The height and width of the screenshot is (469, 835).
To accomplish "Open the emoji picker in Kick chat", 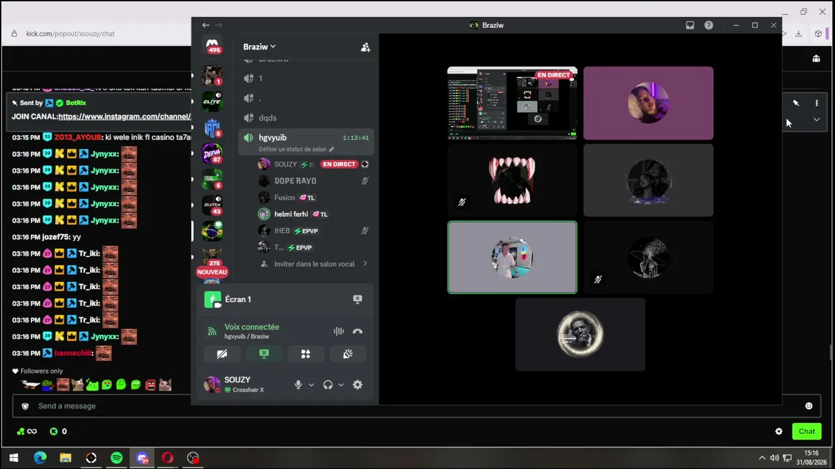I will pyautogui.click(x=809, y=406).
